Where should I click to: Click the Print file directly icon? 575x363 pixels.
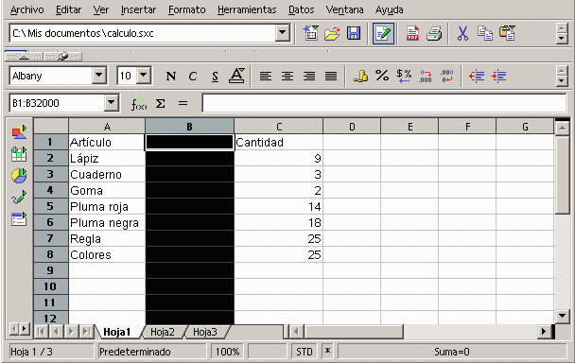[x=434, y=34]
